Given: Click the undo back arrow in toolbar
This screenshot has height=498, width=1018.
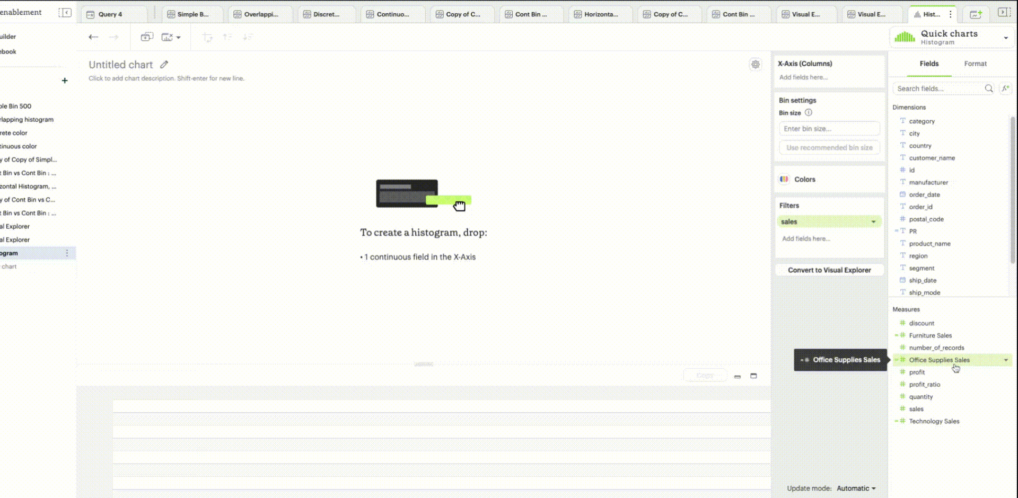Looking at the screenshot, I should [93, 37].
